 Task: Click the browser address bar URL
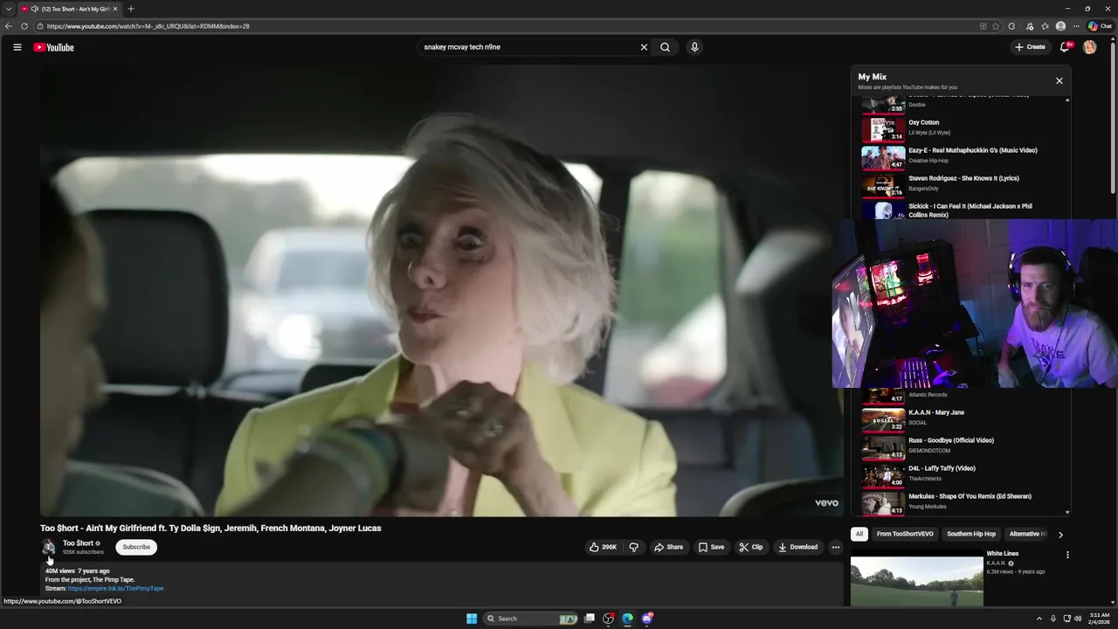pyautogui.click(x=148, y=26)
